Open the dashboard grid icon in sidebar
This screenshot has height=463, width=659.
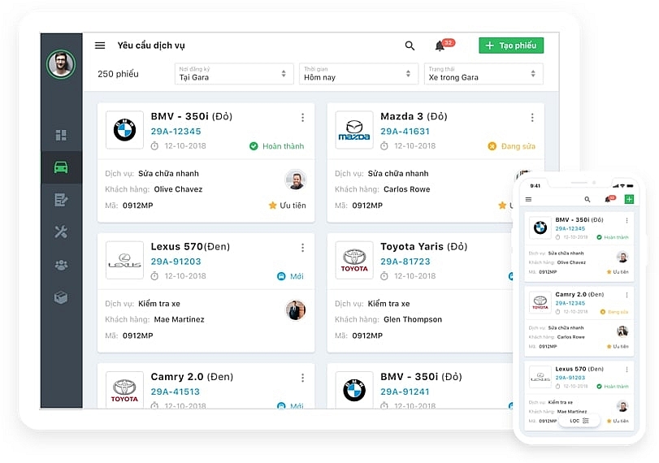(61, 135)
